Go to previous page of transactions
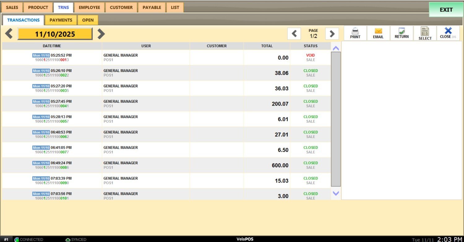464x242 pixels. click(294, 34)
